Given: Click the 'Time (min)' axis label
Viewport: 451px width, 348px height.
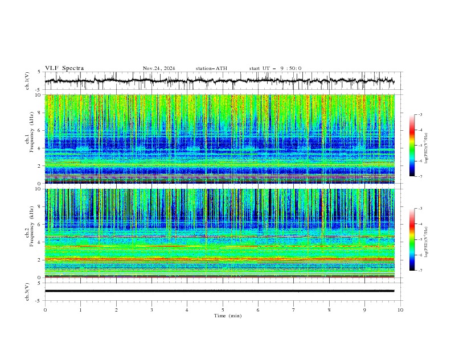Looking at the screenshot, I should click(228, 316).
